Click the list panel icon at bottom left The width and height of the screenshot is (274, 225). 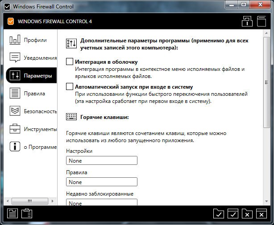pos(12,213)
